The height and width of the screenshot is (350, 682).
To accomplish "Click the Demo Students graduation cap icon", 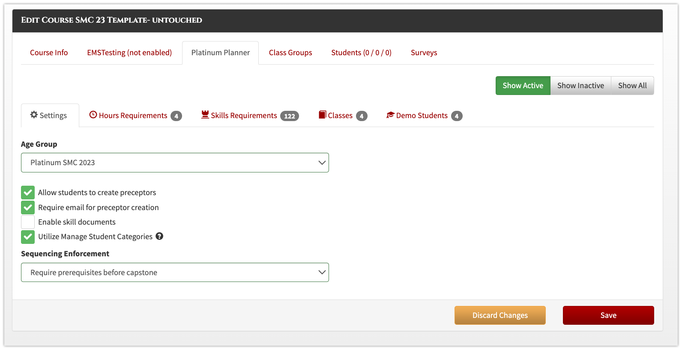I will coord(390,115).
